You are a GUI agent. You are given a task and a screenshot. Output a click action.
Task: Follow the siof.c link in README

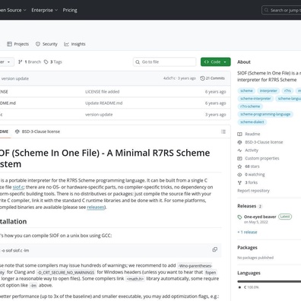[x=18, y=187]
